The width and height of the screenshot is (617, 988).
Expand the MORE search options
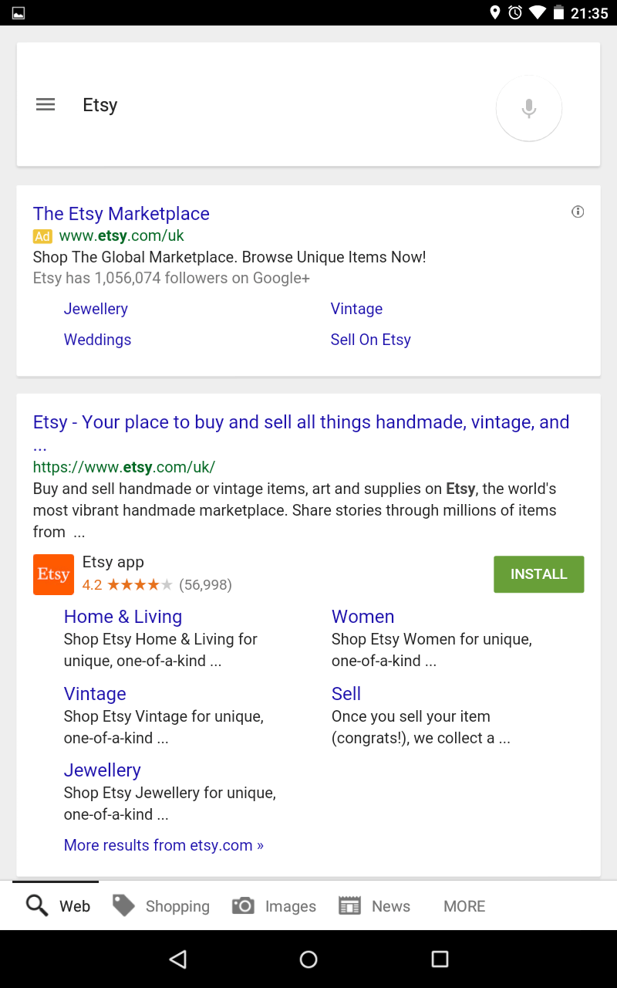tap(464, 906)
